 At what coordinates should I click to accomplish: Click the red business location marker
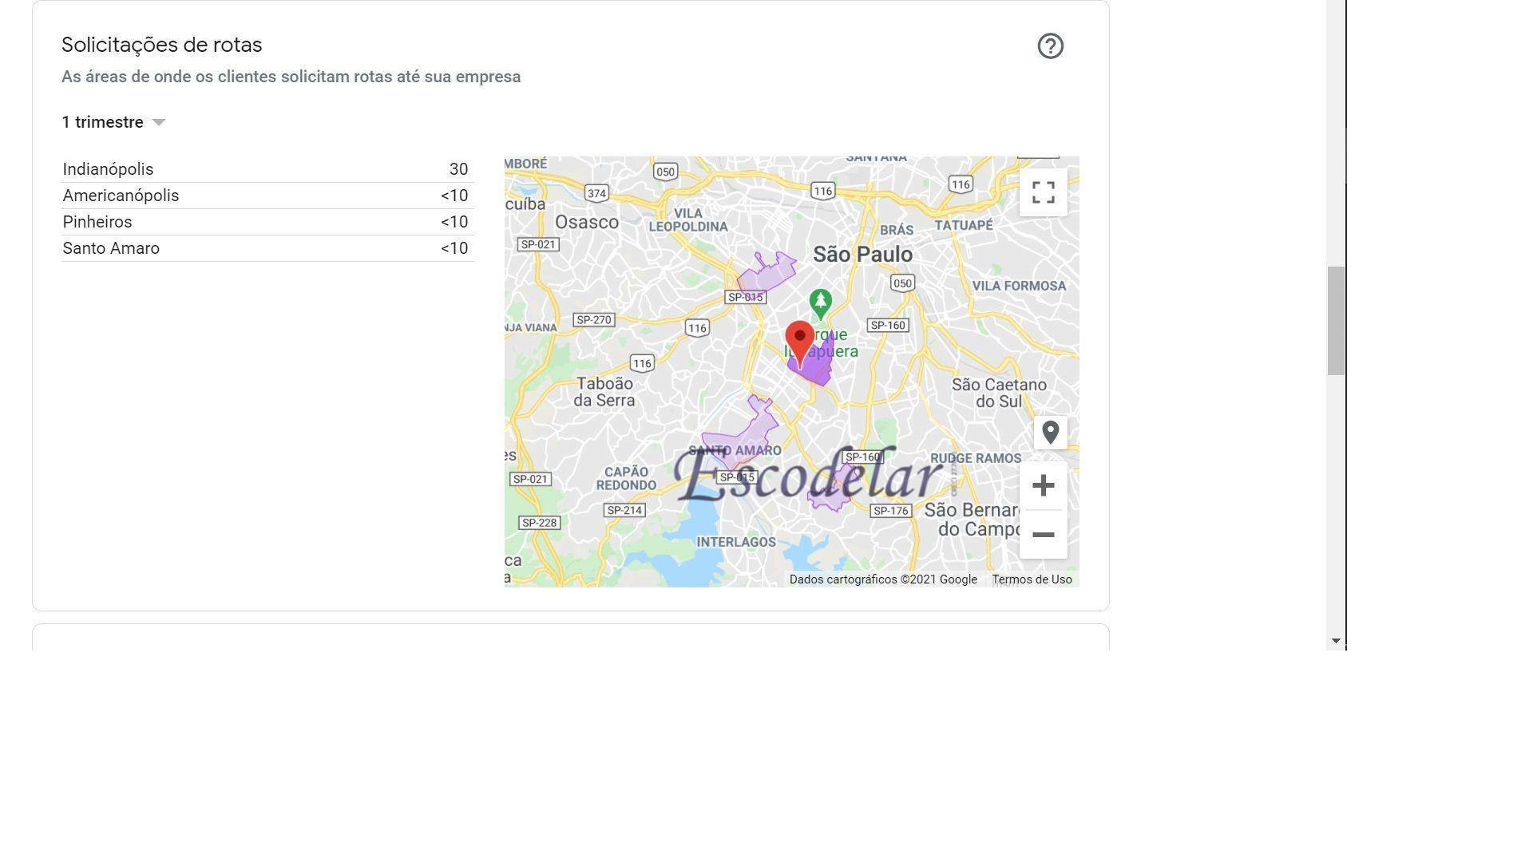[799, 344]
